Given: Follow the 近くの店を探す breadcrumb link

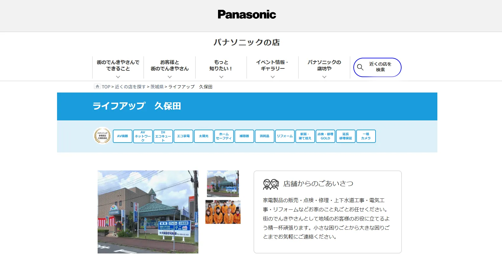Looking at the screenshot, I should (130, 87).
